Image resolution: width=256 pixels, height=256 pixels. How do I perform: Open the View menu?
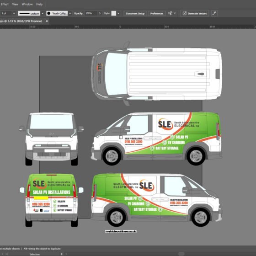click(x=15, y=4)
